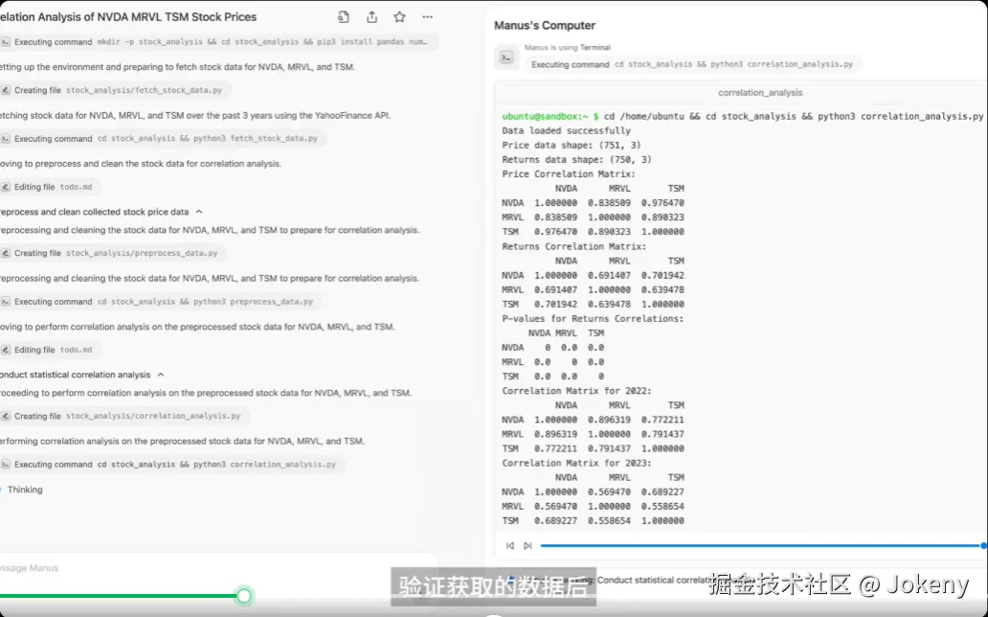This screenshot has height=617, width=988.
Task: Click the green video progress knob
Action: (x=244, y=596)
